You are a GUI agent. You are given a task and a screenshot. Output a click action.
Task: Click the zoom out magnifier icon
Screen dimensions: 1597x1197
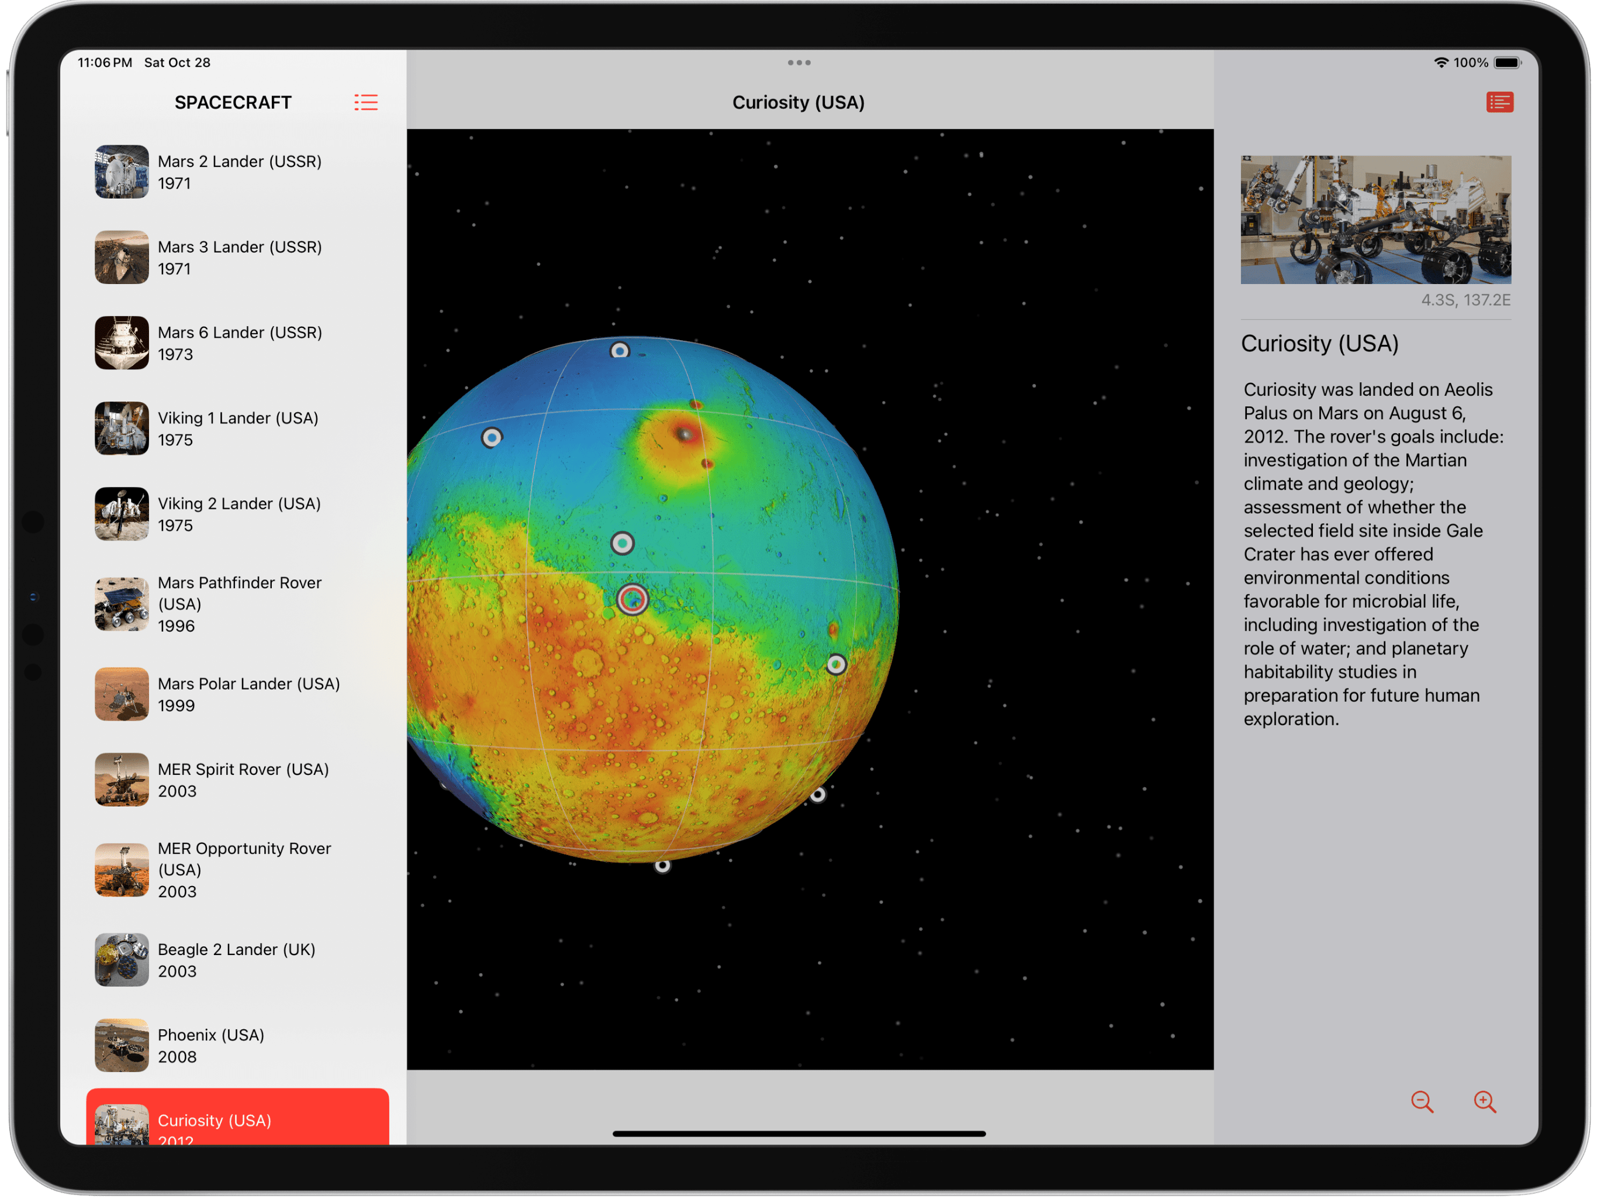tap(1422, 1101)
